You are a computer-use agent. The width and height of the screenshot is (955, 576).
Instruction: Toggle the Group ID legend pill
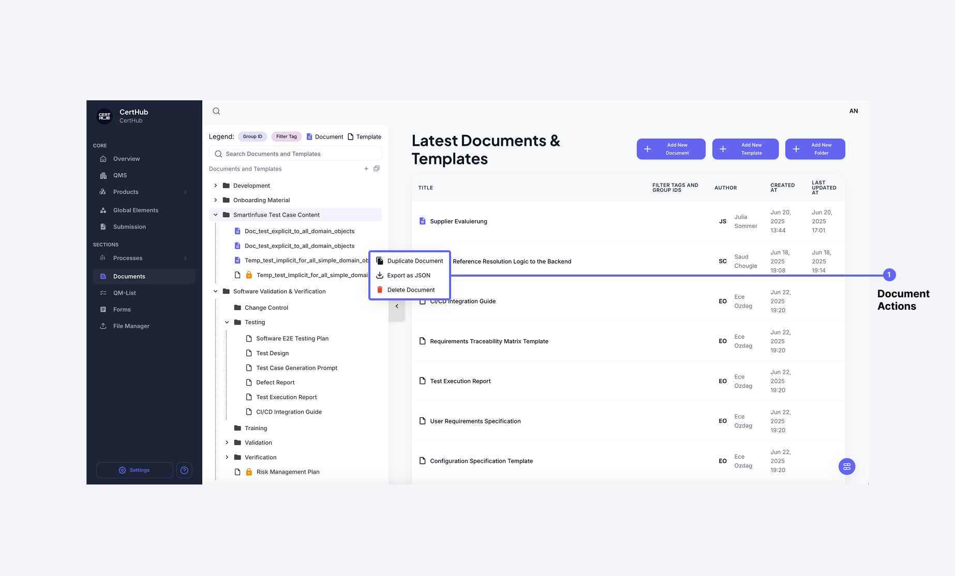coord(252,136)
